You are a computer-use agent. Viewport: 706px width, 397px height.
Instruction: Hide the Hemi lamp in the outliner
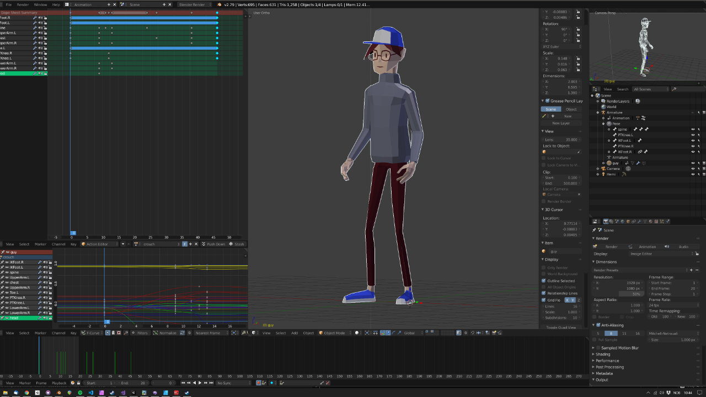point(693,174)
